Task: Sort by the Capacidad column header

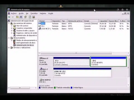Action: pyautogui.click(x=103, y=21)
